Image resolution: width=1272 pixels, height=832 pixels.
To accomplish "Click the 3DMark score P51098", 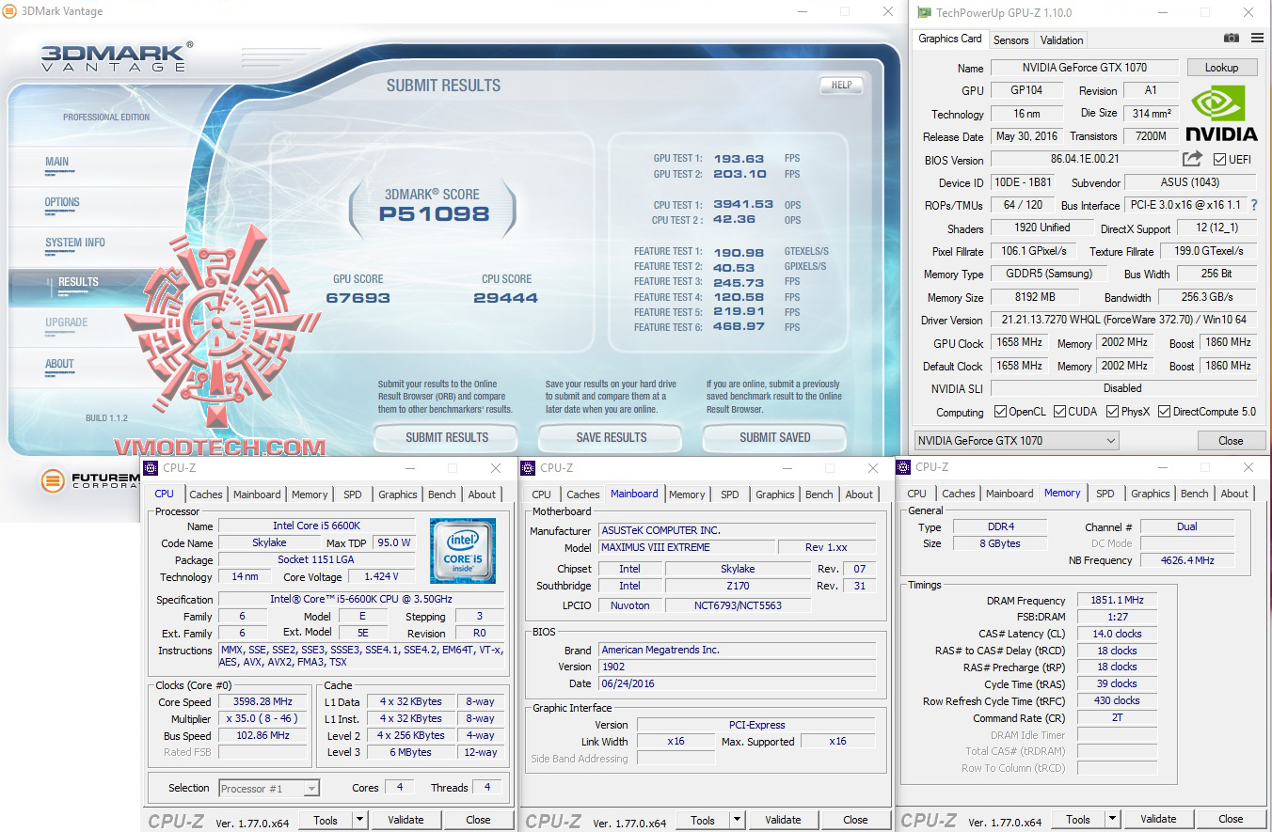I will 434,213.
